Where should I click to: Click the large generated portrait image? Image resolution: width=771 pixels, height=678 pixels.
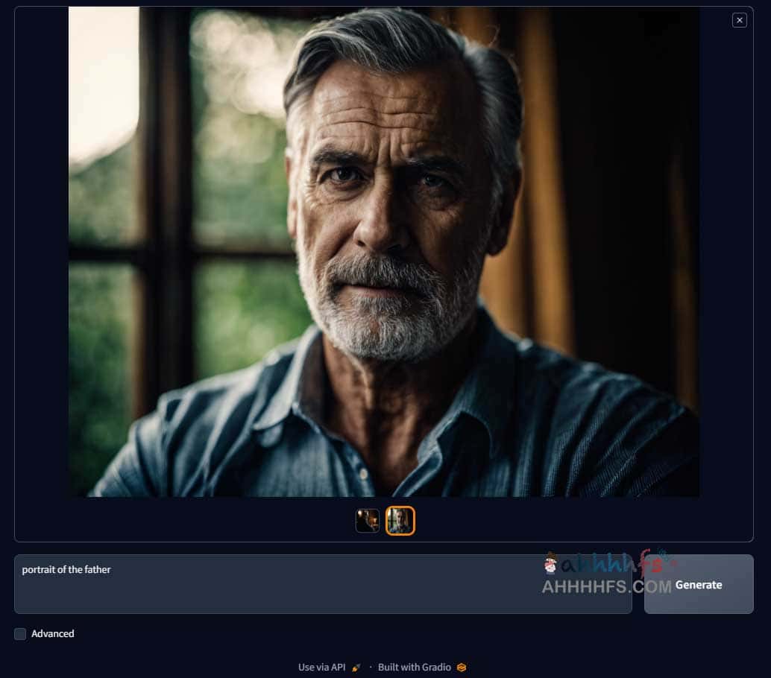point(383,251)
